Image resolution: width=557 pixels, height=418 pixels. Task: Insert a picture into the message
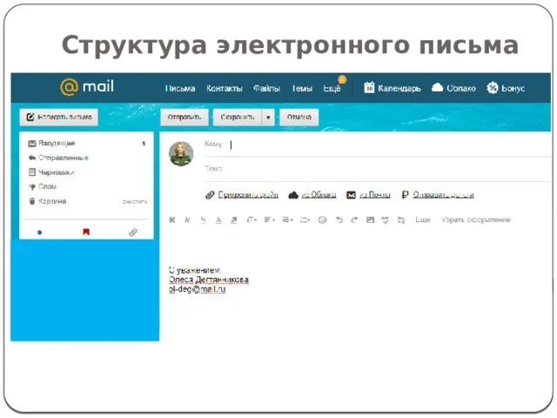pyautogui.click(x=370, y=220)
